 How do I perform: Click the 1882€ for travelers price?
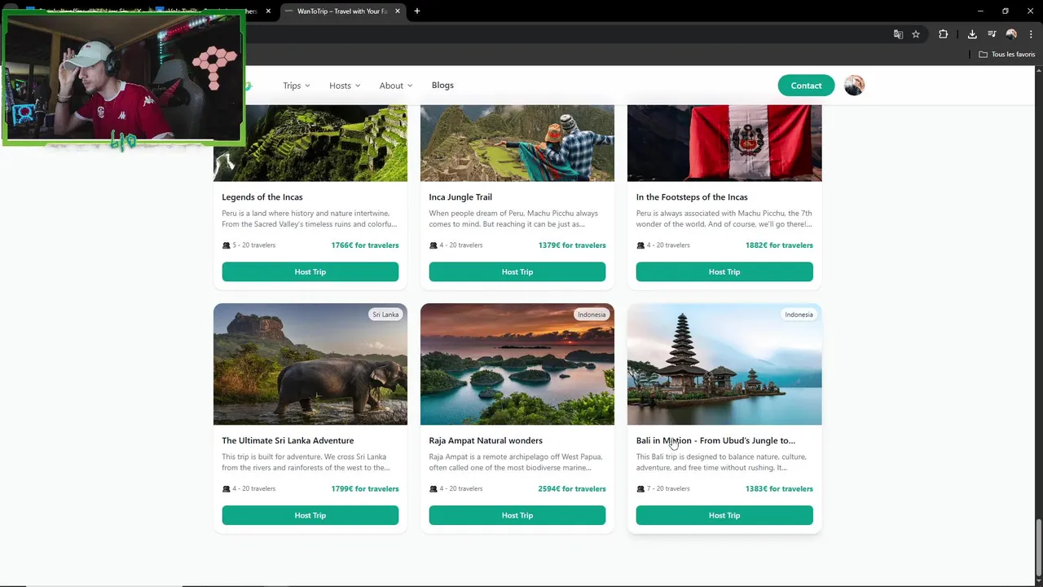point(779,245)
